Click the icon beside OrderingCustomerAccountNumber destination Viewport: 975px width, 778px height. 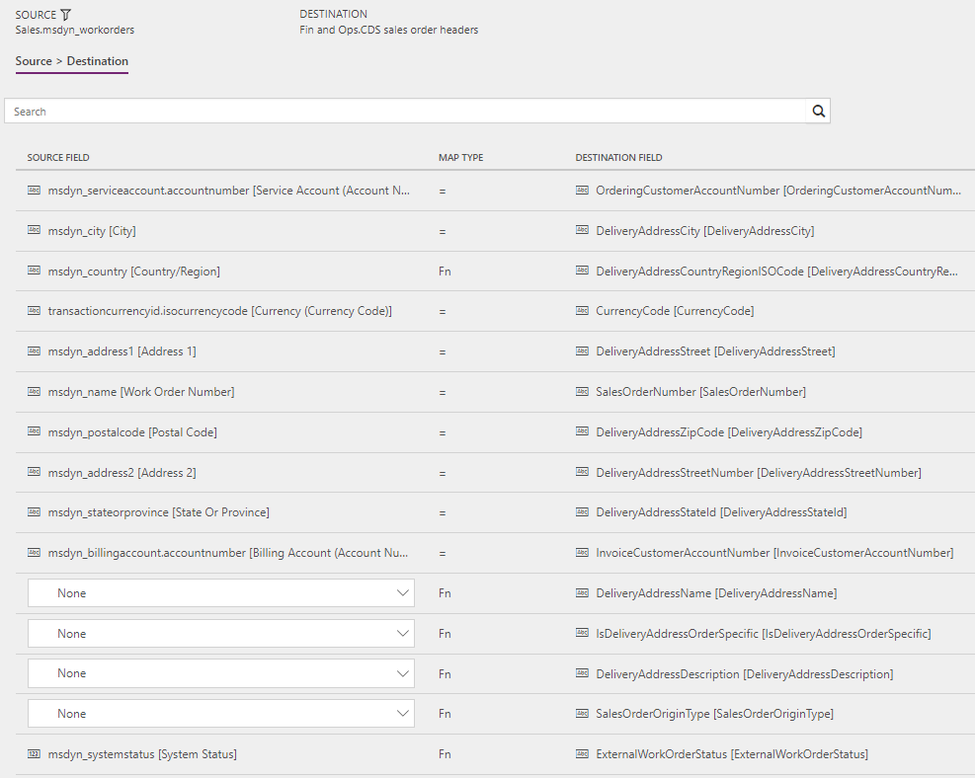coord(582,191)
